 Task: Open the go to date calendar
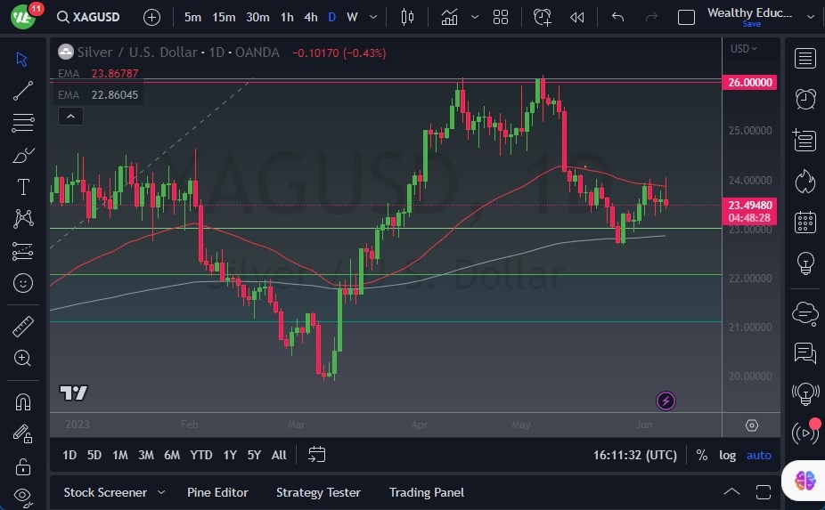tap(316, 455)
